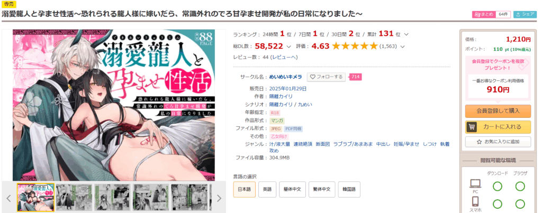Click the five-star rating icons

pyautogui.click(x=355, y=47)
